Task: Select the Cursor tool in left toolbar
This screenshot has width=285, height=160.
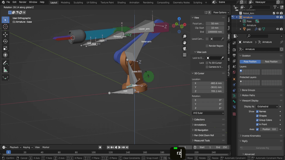Action: [x=5, y=27]
